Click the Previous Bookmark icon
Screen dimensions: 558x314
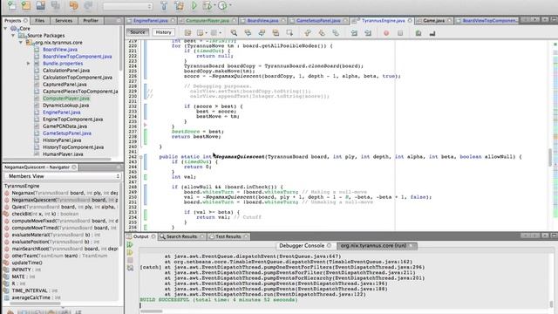coord(308,33)
